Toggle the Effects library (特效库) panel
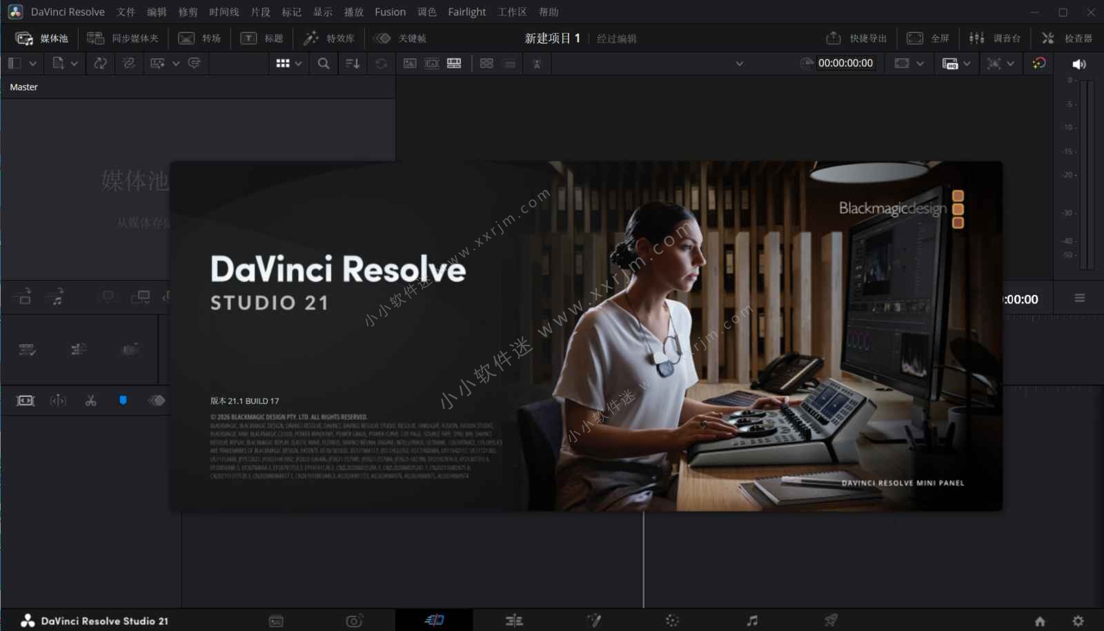This screenshot has height=631, width=1104. [329, 39]
